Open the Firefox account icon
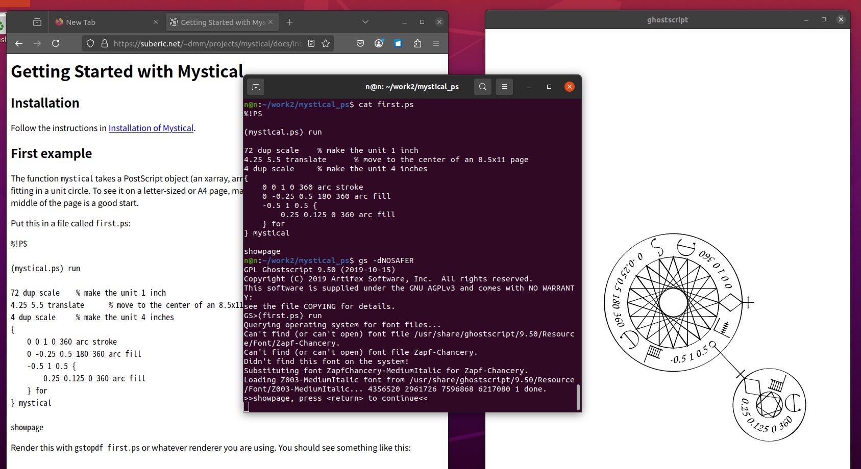 pyautogui.click(x=379, y=44)
